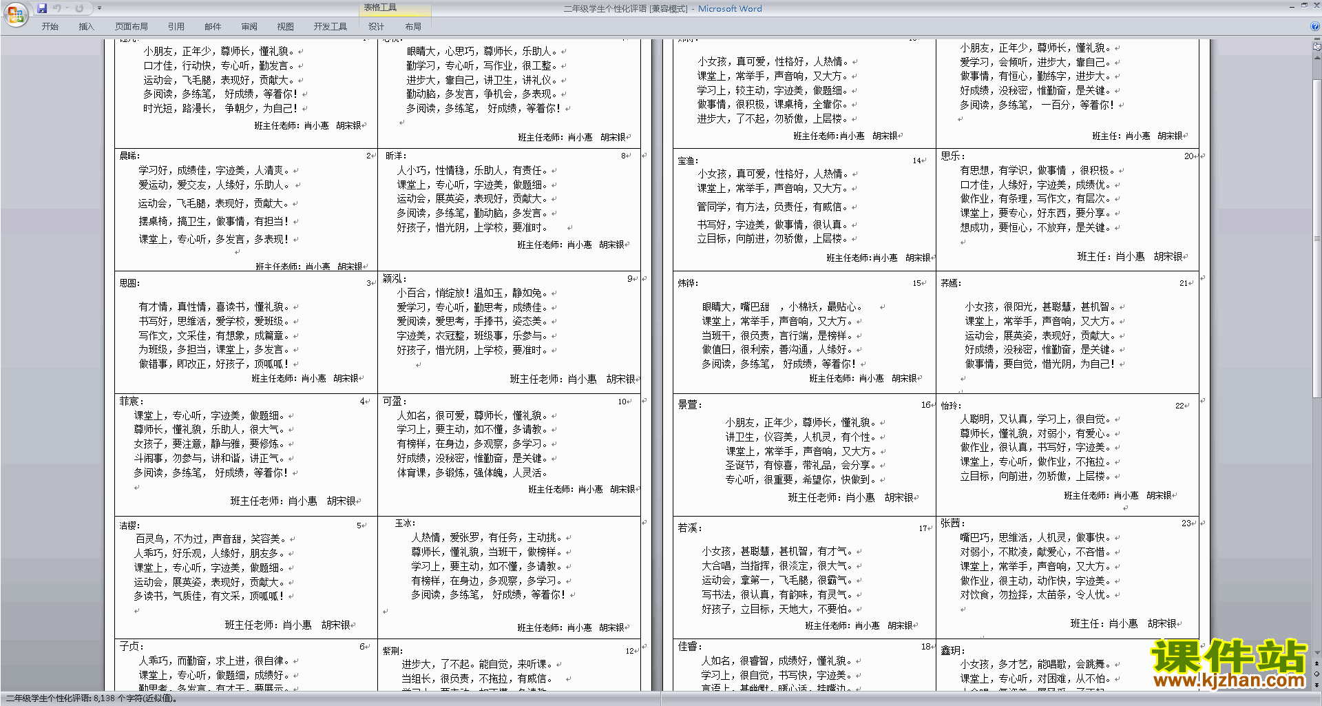Click the student name 昕洋
The height and width of the screenshot is (706, 1322).
tap(395, 156)
